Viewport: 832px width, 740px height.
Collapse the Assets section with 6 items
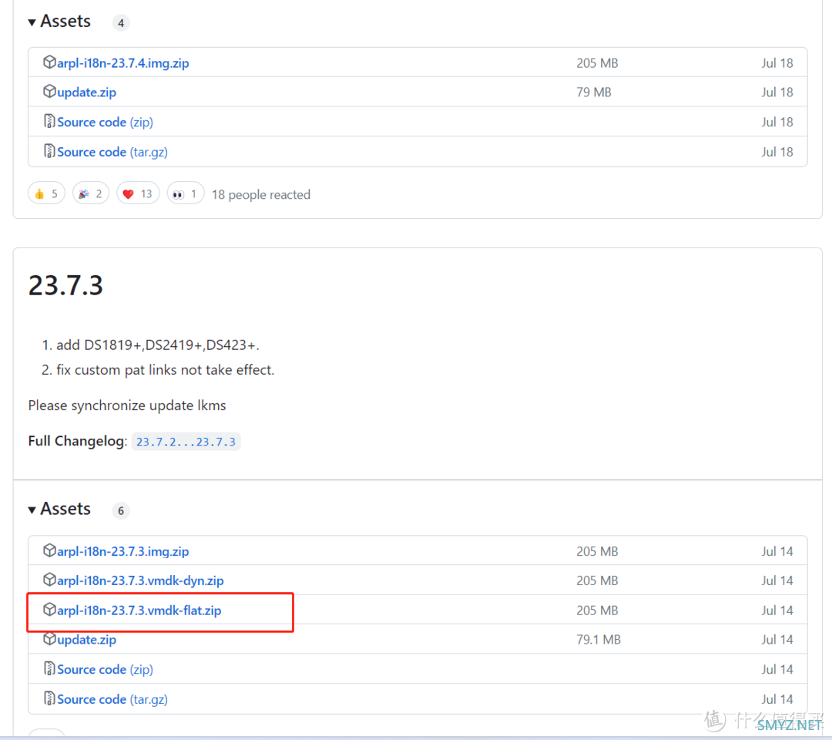pos(59,509)
